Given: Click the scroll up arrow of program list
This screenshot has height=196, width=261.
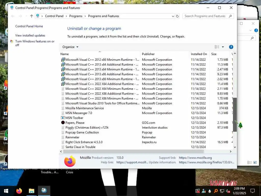Looking at the screenshot, I should (x=235, y=54).
